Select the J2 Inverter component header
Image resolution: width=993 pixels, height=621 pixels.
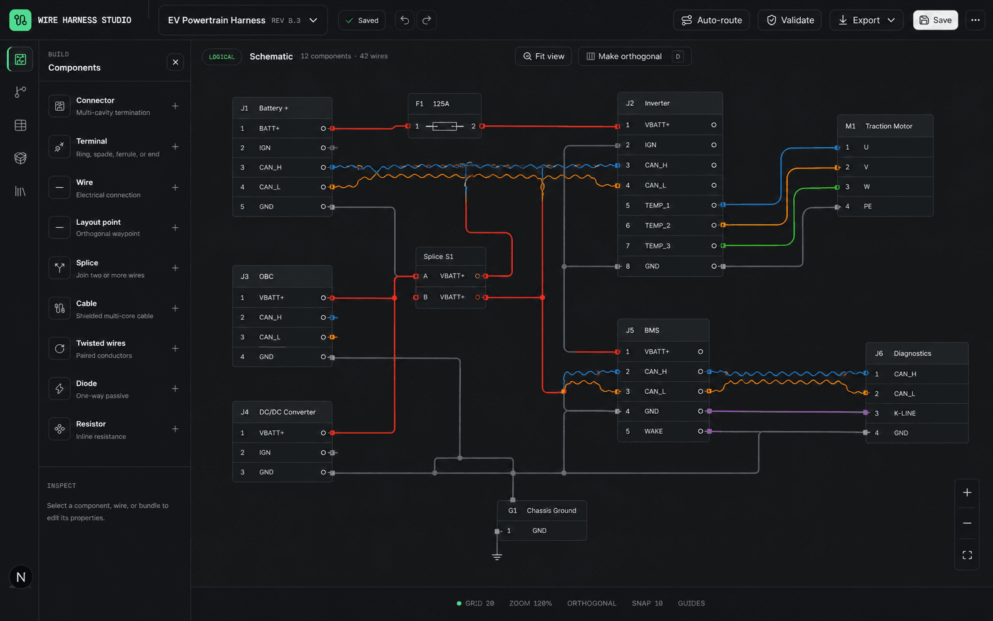click(670, 103)
